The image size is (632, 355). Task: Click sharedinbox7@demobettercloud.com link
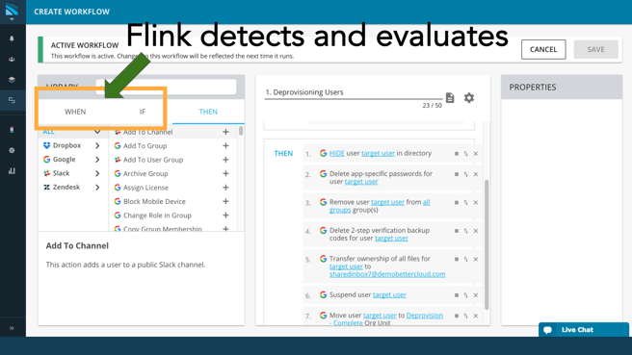(x=387, y=274)
